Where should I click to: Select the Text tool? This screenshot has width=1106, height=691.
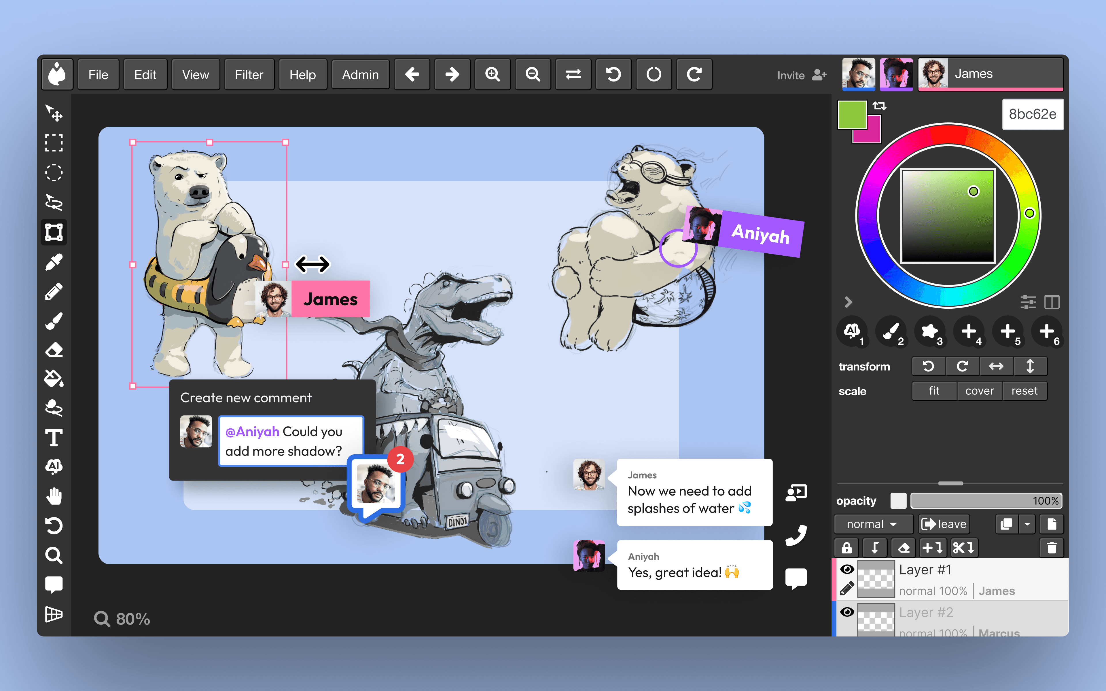[x=54, y=438]
